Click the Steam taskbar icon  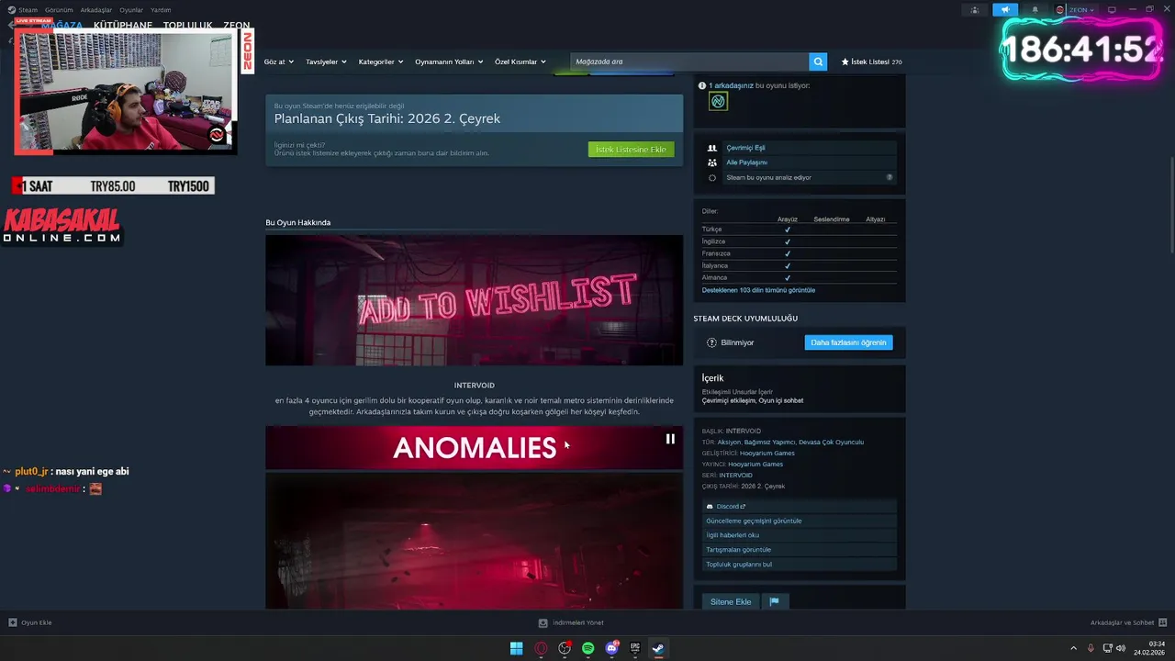[658, 648]
